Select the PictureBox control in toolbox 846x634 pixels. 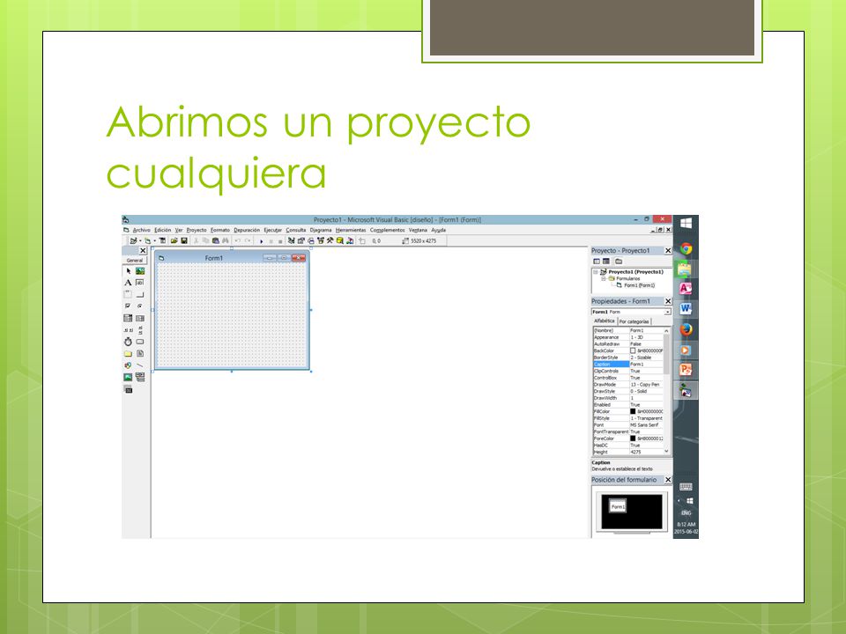click(x=140, y=271)
